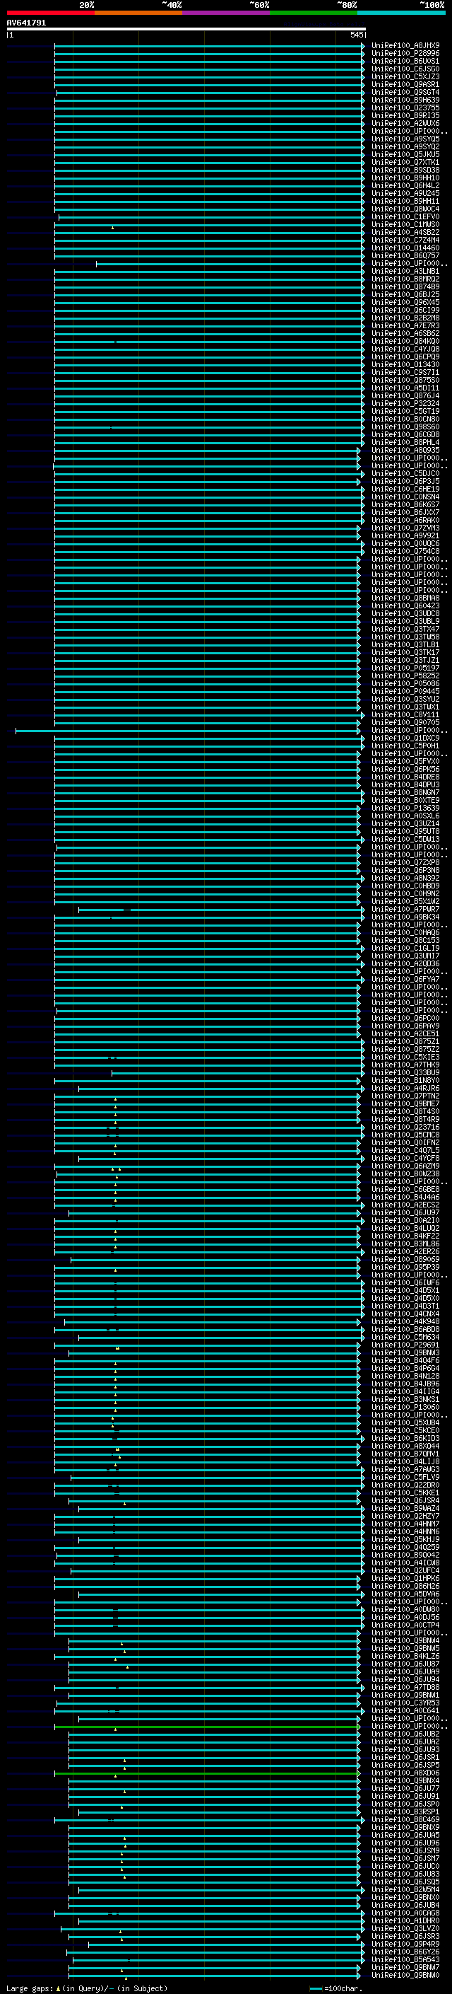Select the UniRef100_C1EFV0 label
Screen dimensions: 452x1994
pyautogui.click(x=405, y=216)
